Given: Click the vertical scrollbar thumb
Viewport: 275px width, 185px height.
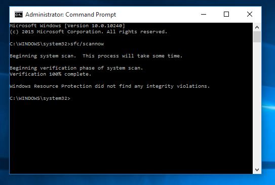Looking at the screenshot, I should pyautogui.click(x=257, y=37).
